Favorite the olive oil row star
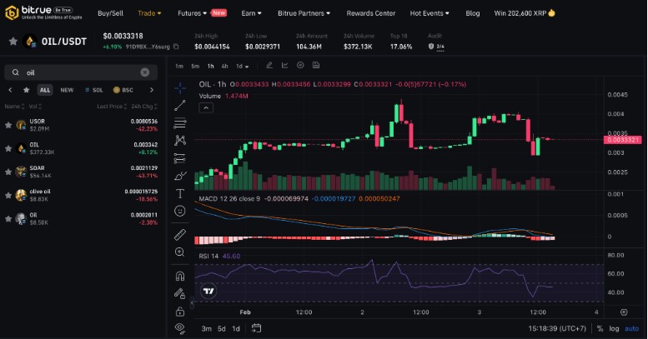 click(8, 195)
